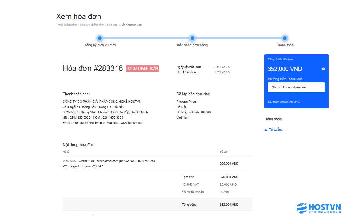Click the Số dư tài khoản label
The image size is (342, 216).
(193, 192)
